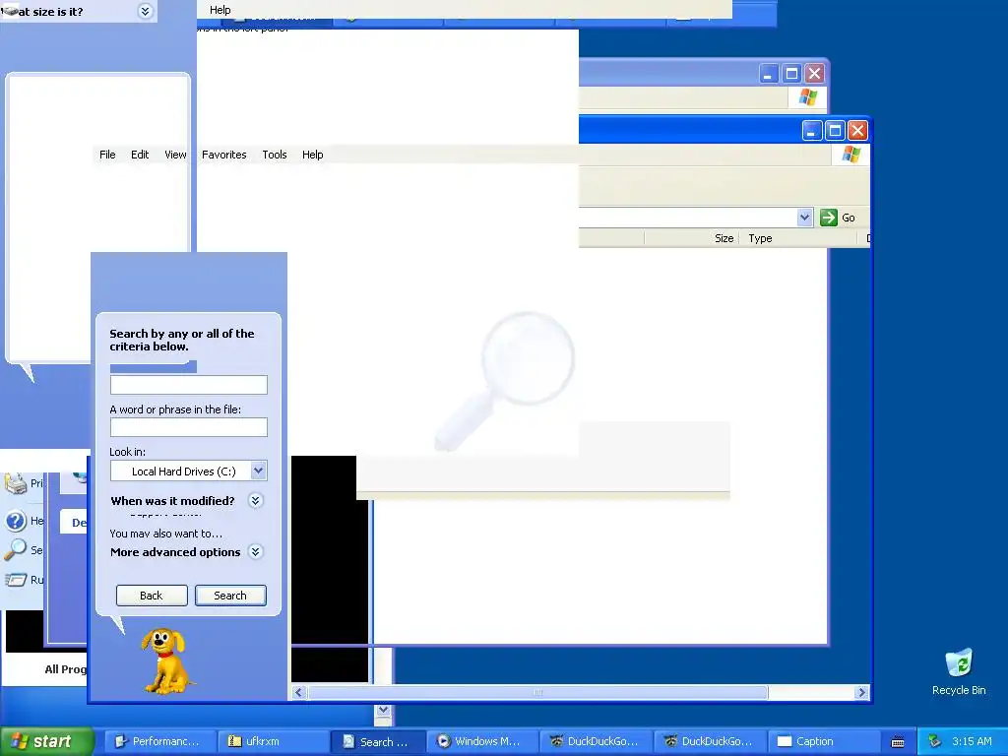Open Windows Media Player taskbar button
The height and width of the screenshot is (756, 1008).
click(x=482, y=741)
